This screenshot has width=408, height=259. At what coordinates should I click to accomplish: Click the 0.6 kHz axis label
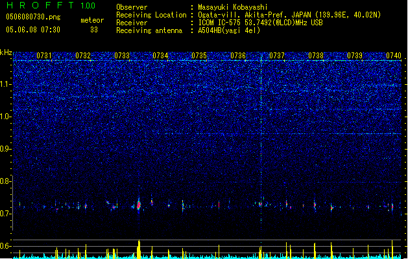(x=6, y=246)
